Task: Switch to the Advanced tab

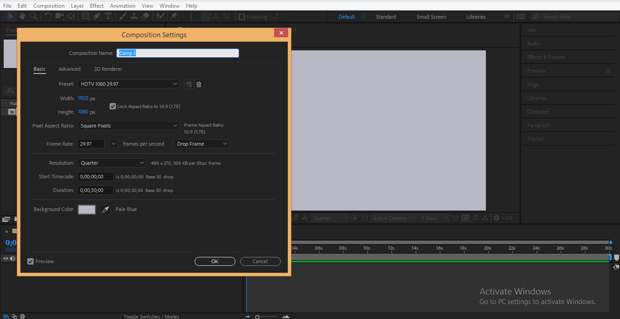Action: point(69,69)
